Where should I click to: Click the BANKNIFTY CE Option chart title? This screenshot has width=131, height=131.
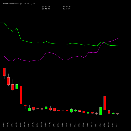click(x=21, y=4)
